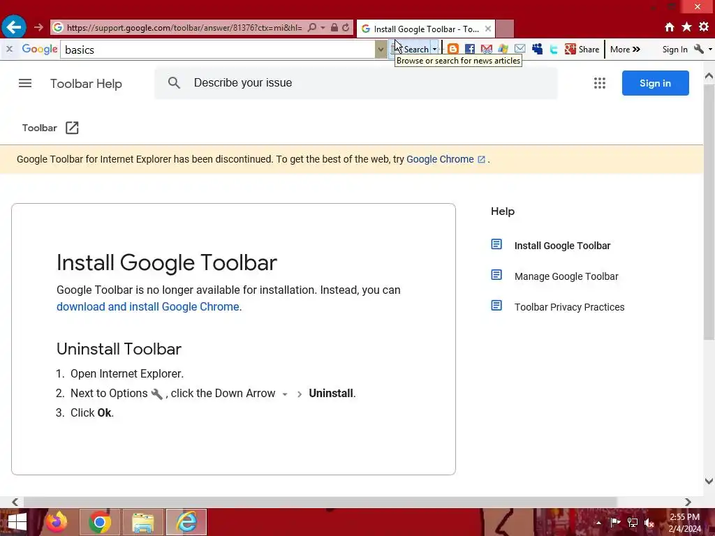Click the Describe your issue search field
Screen dimensions: 715x536
click(x=355, y=83)
